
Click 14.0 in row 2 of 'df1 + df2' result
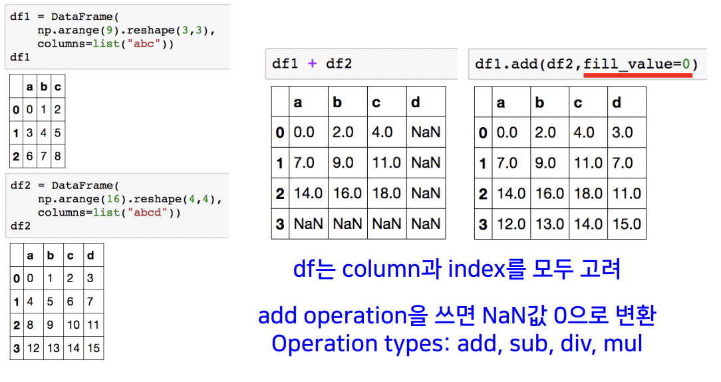(x=308, y=193)
